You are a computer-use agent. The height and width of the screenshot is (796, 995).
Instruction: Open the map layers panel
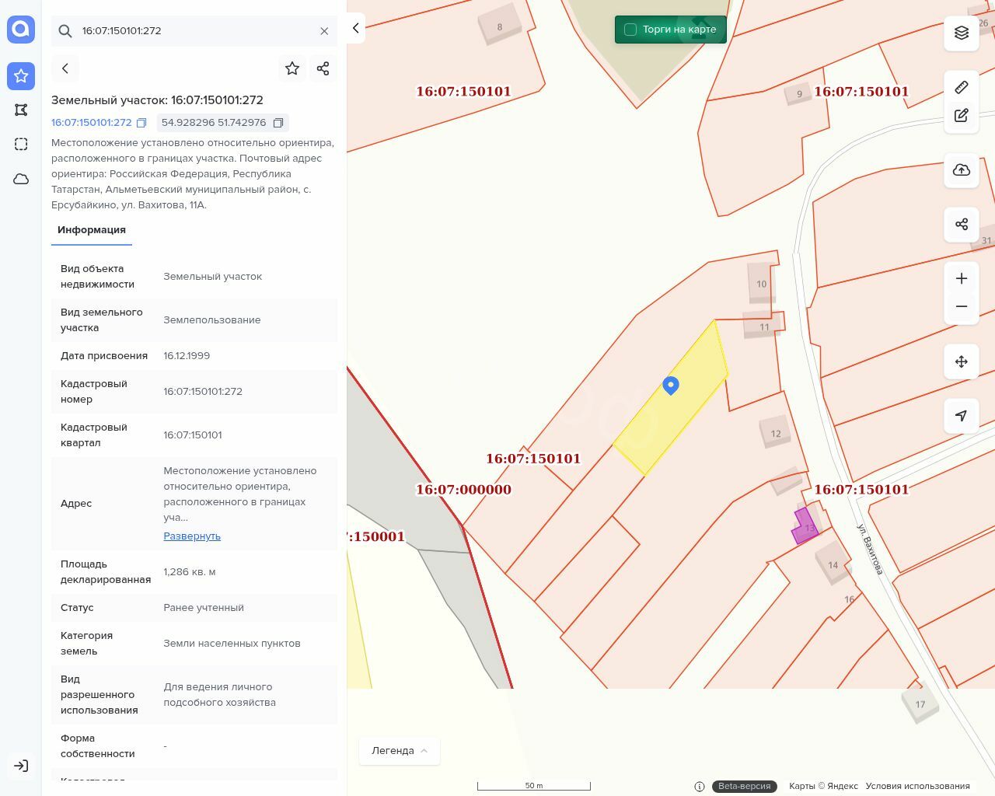pos(962,33)
